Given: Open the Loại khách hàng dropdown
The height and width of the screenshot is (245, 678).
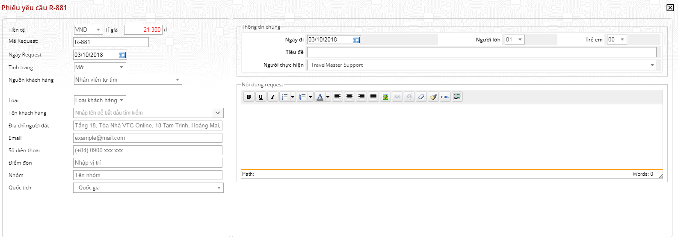Looking at the screenshot, I should point(100,100).
